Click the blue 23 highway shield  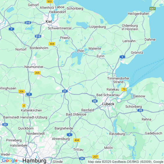5,125
